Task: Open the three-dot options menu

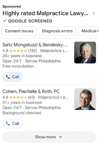Action: 94,13
